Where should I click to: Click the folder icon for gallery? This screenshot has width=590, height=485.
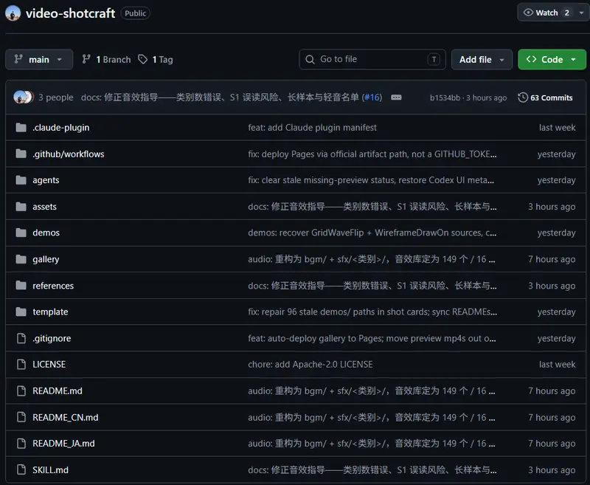pyautogui.click(x=21, y=259)
